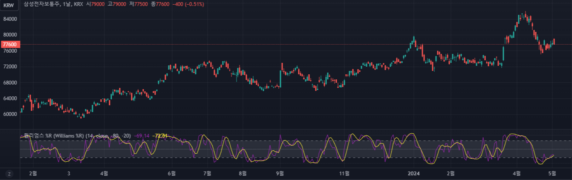Screen dimensions: 572x180
Task: Click the change value −400 (−0.51%)
Action: pos(188,4)
